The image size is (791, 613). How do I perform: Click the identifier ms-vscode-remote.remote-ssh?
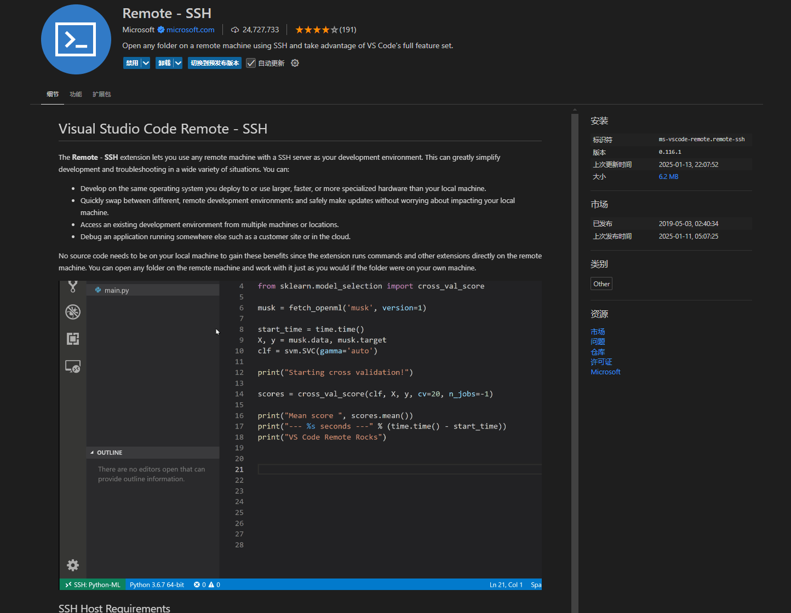click(x=702, y=139)
